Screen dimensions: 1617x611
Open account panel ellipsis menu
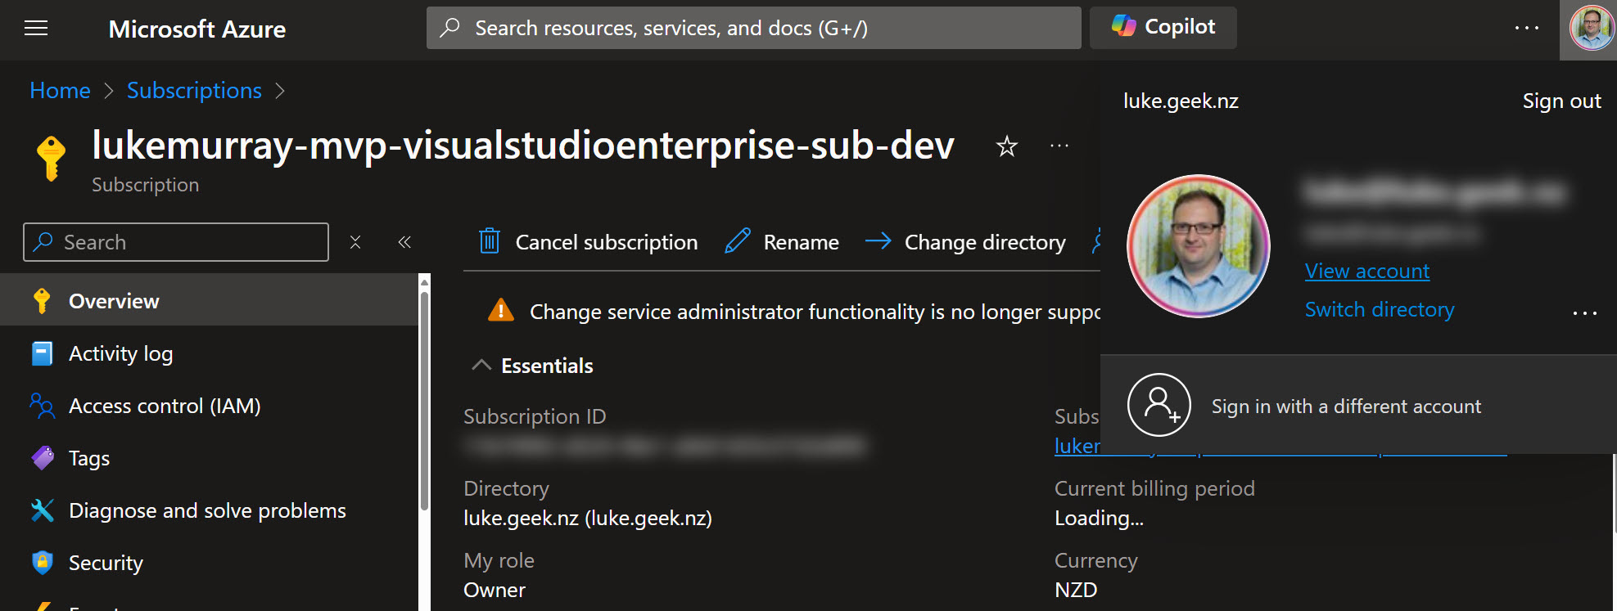(x=1584, y=312)
